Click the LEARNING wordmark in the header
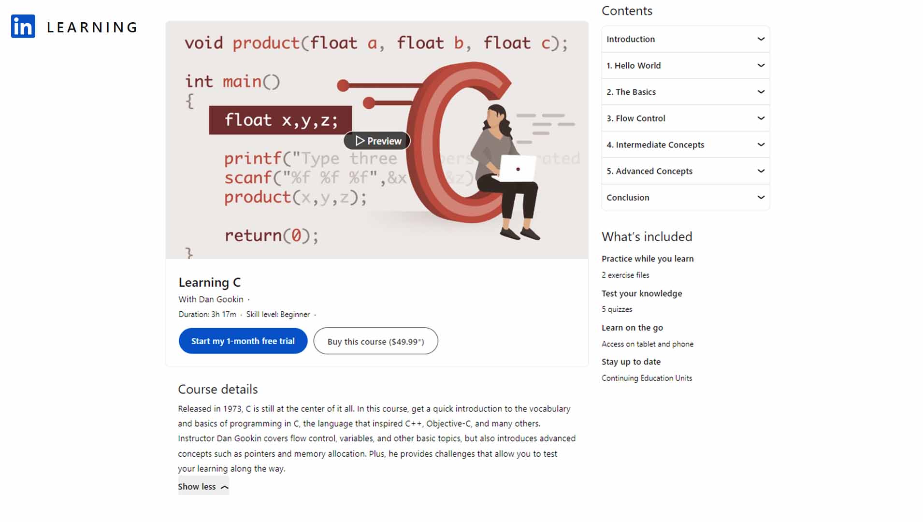 (91, 27)
